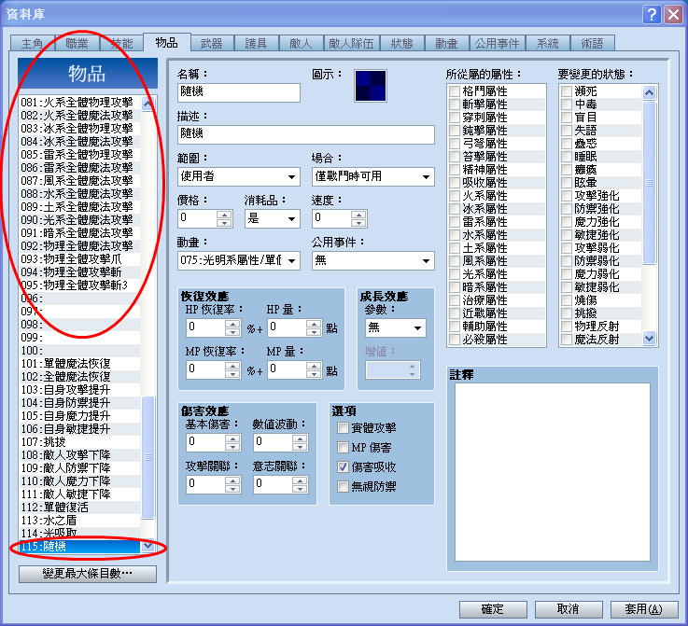The width and height of the screenshot is (688, 626).
Task: Open the 公用事件 tab
Action: (x=498, y=44)
